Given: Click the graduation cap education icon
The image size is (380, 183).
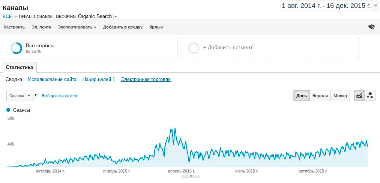Looking at the screenshot, I should coord(371,27).
